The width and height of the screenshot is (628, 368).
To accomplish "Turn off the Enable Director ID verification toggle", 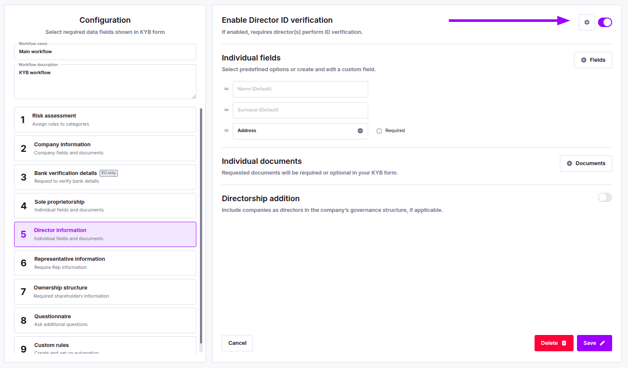I will [605, 22].
